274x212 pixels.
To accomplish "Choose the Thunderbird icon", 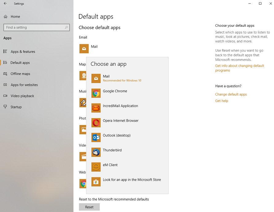I will click(x=96, y=152).
